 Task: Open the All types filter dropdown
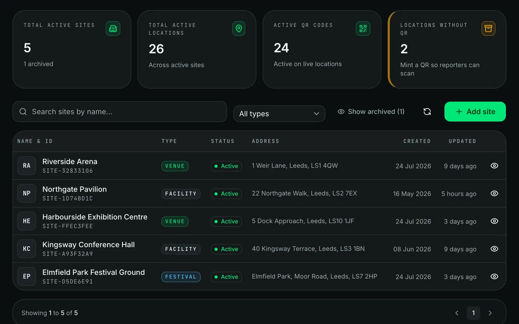click(x=279, y=114)
